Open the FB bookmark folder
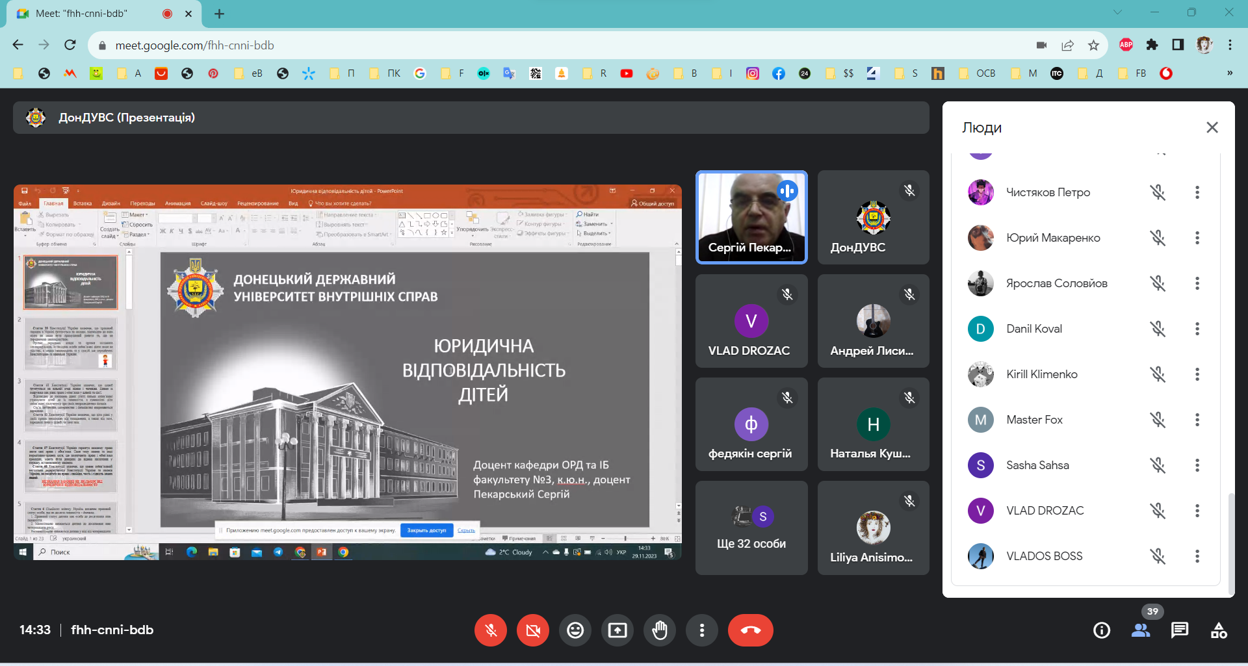Screen dimensions: 1248x666 pyautogui.click(x=1133, y=73)
